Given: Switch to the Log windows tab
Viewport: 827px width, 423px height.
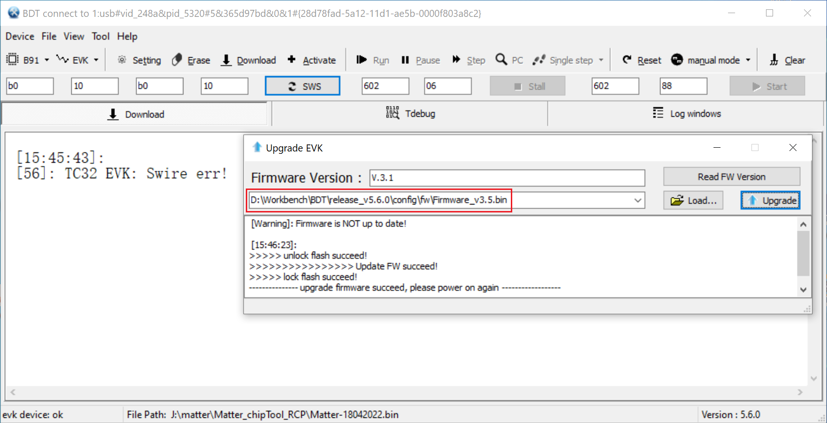Looking at the screenshot, I should point(686,113).
